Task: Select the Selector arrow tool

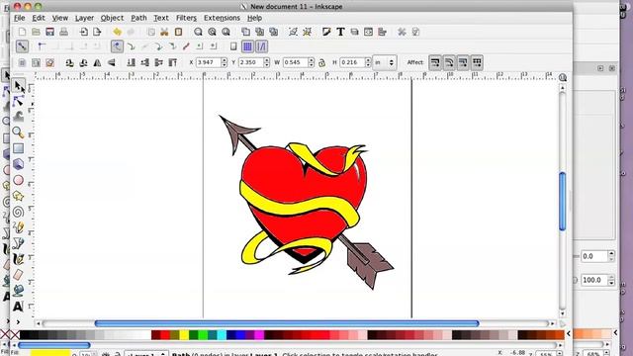Action: point(18,86)
